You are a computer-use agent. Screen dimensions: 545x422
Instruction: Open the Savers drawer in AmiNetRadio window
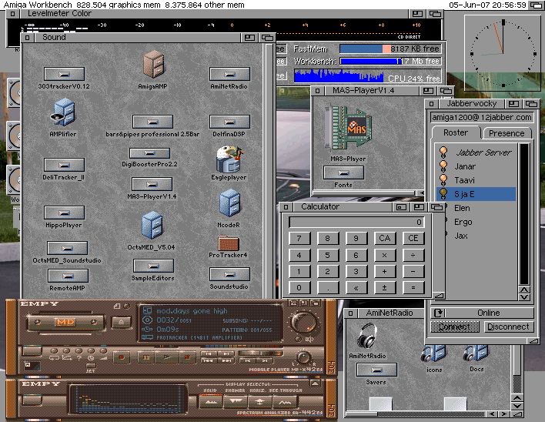point(376,370)
